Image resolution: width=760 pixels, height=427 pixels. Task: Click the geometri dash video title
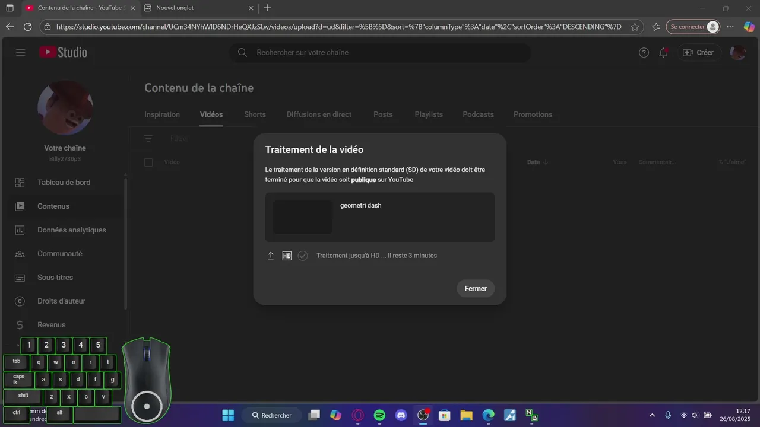[361, 205]
